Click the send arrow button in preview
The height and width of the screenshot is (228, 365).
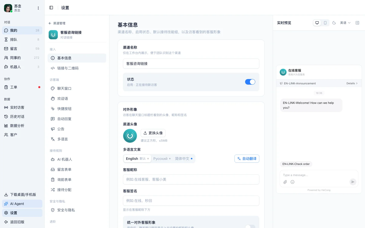tap(353, 182)
